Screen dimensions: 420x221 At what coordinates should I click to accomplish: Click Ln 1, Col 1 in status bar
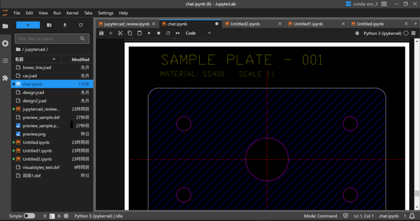pos(364,216)
